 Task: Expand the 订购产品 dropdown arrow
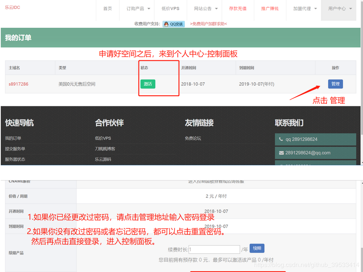pyautogui.click(x=149, y=9)
